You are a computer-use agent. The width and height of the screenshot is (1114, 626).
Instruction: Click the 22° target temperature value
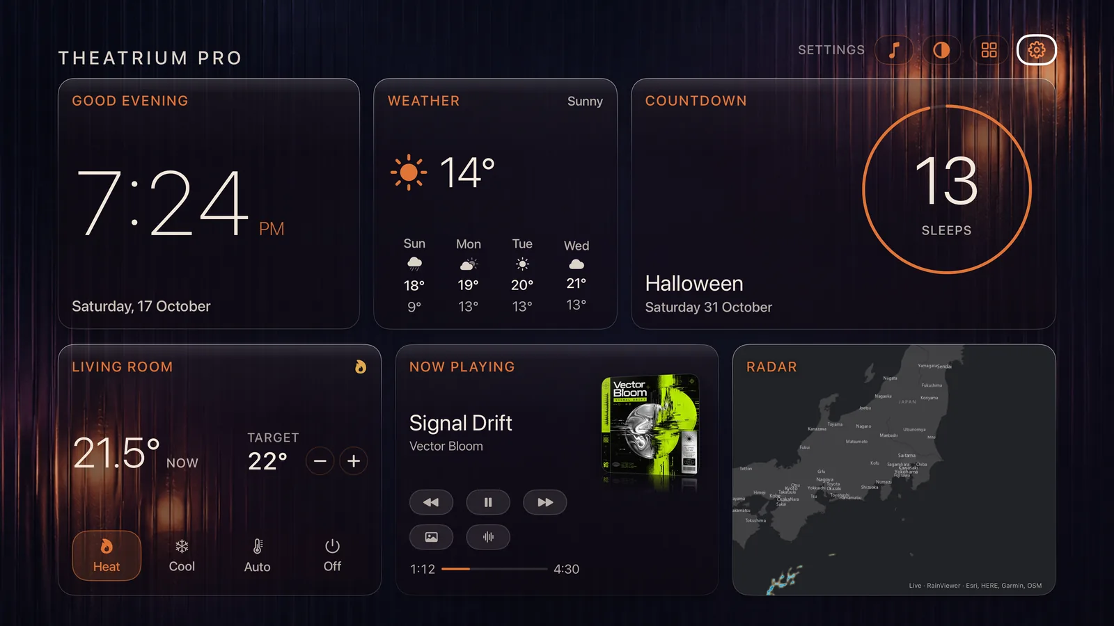click(267, 461)
